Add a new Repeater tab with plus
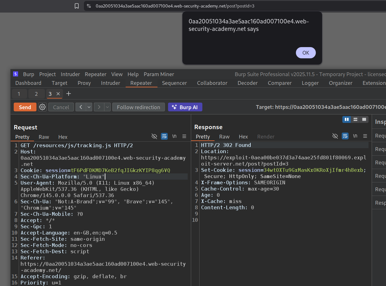 click(x=69, y=94)
